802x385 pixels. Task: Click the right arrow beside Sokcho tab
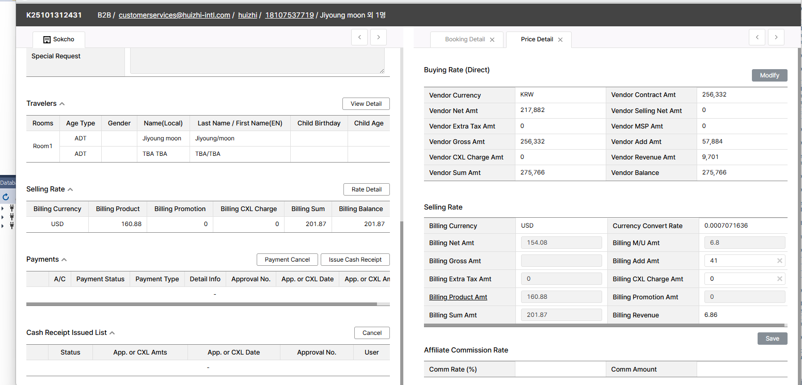click(379, 37)
